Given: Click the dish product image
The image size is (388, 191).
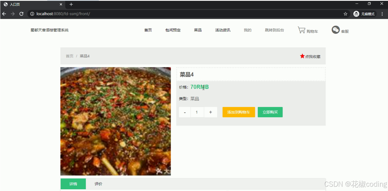Looking at the screenshot, I should pos(115,121).
